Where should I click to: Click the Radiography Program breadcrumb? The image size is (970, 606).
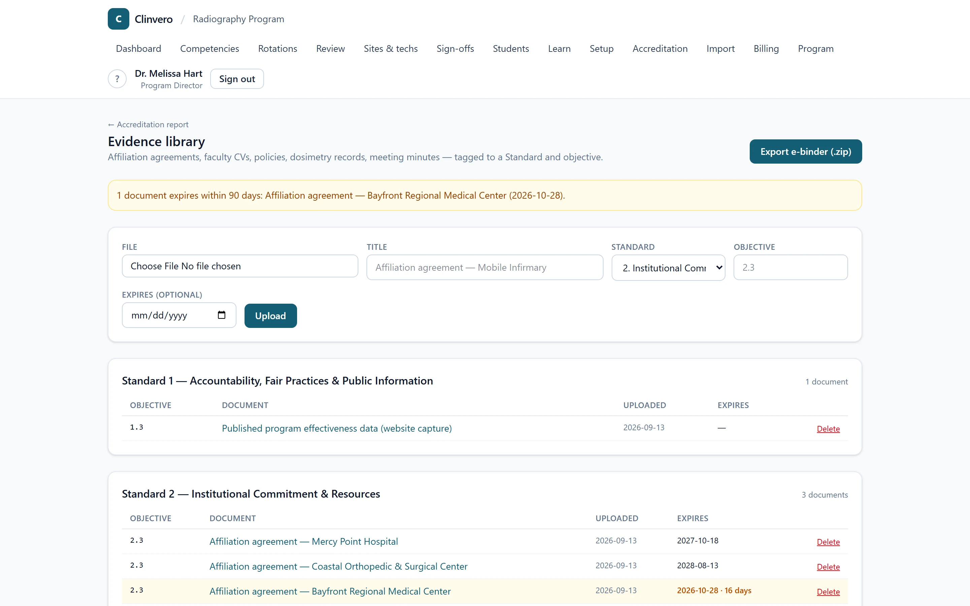click(x=238, y=19)
